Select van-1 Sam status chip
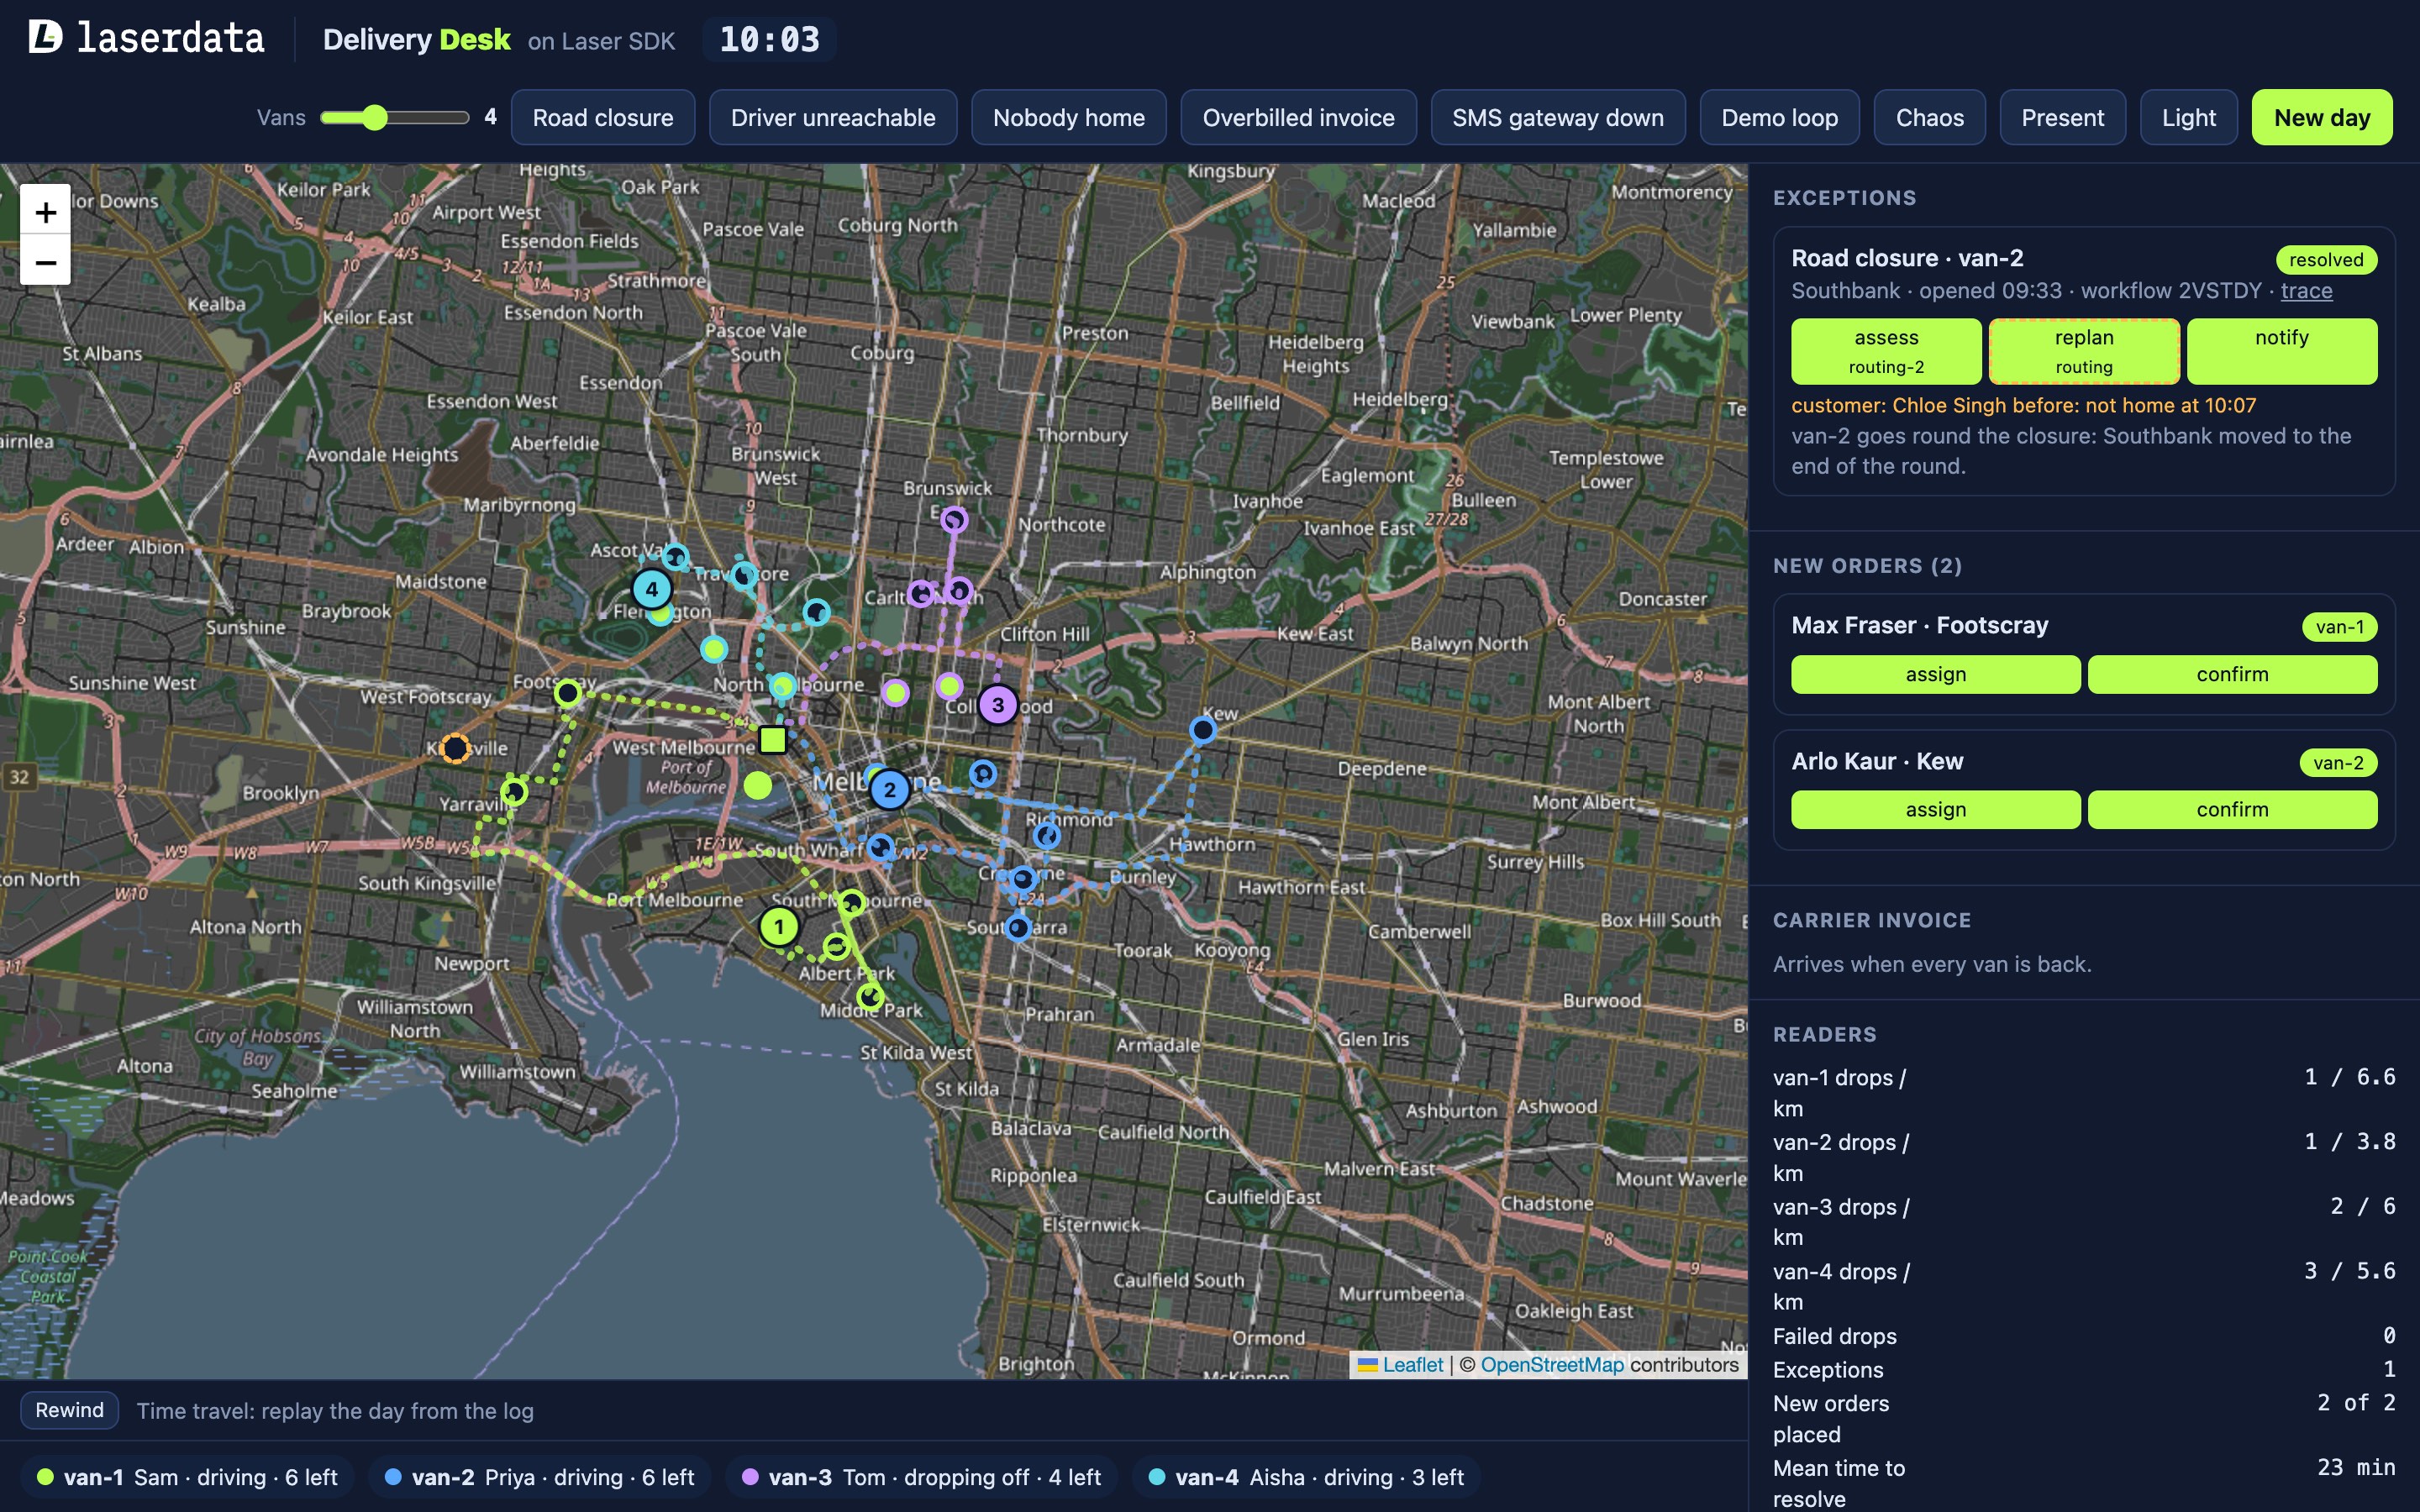 (x=187, y=1477)
